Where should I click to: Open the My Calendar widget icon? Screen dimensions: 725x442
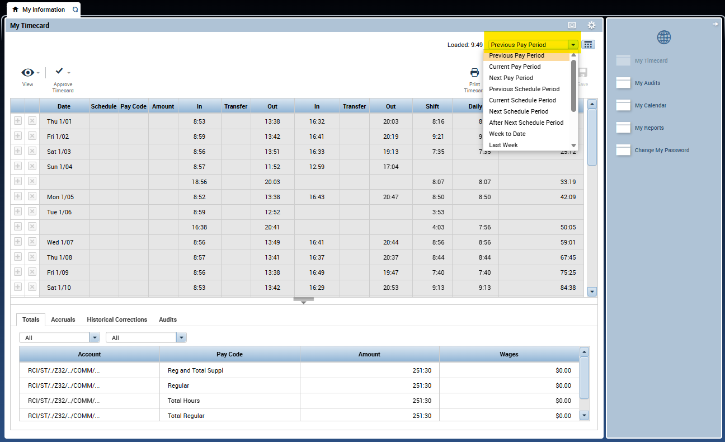point(623,105)
